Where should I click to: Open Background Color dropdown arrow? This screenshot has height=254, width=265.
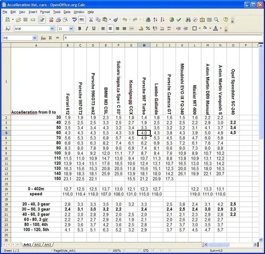coord(210,29)
